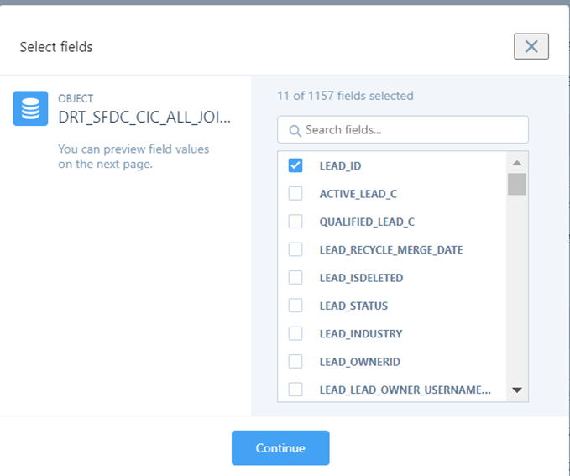
Task: Click the magnifier icon in search box
Action: point(295,131)
